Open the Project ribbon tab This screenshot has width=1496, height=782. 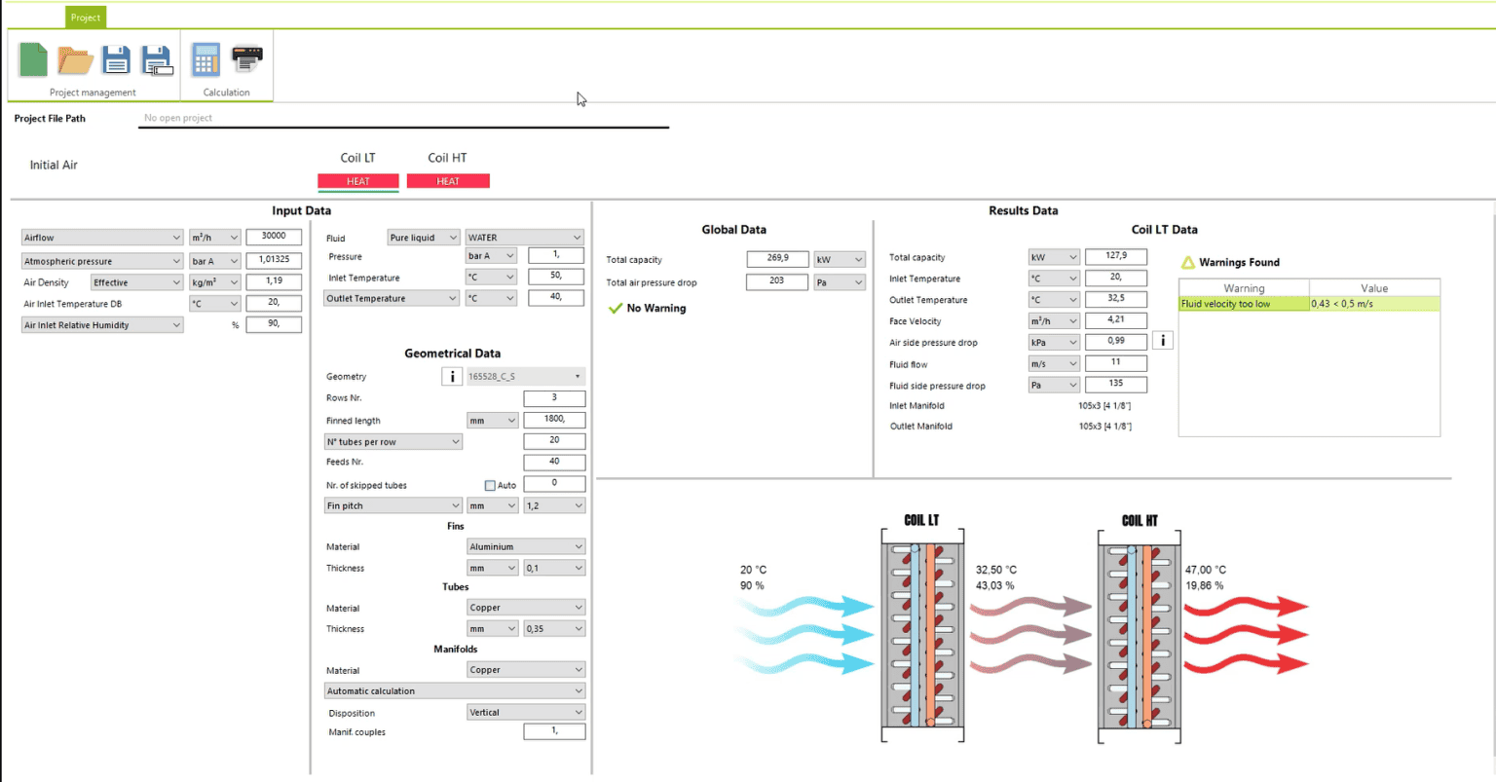[x=86, y=18]
